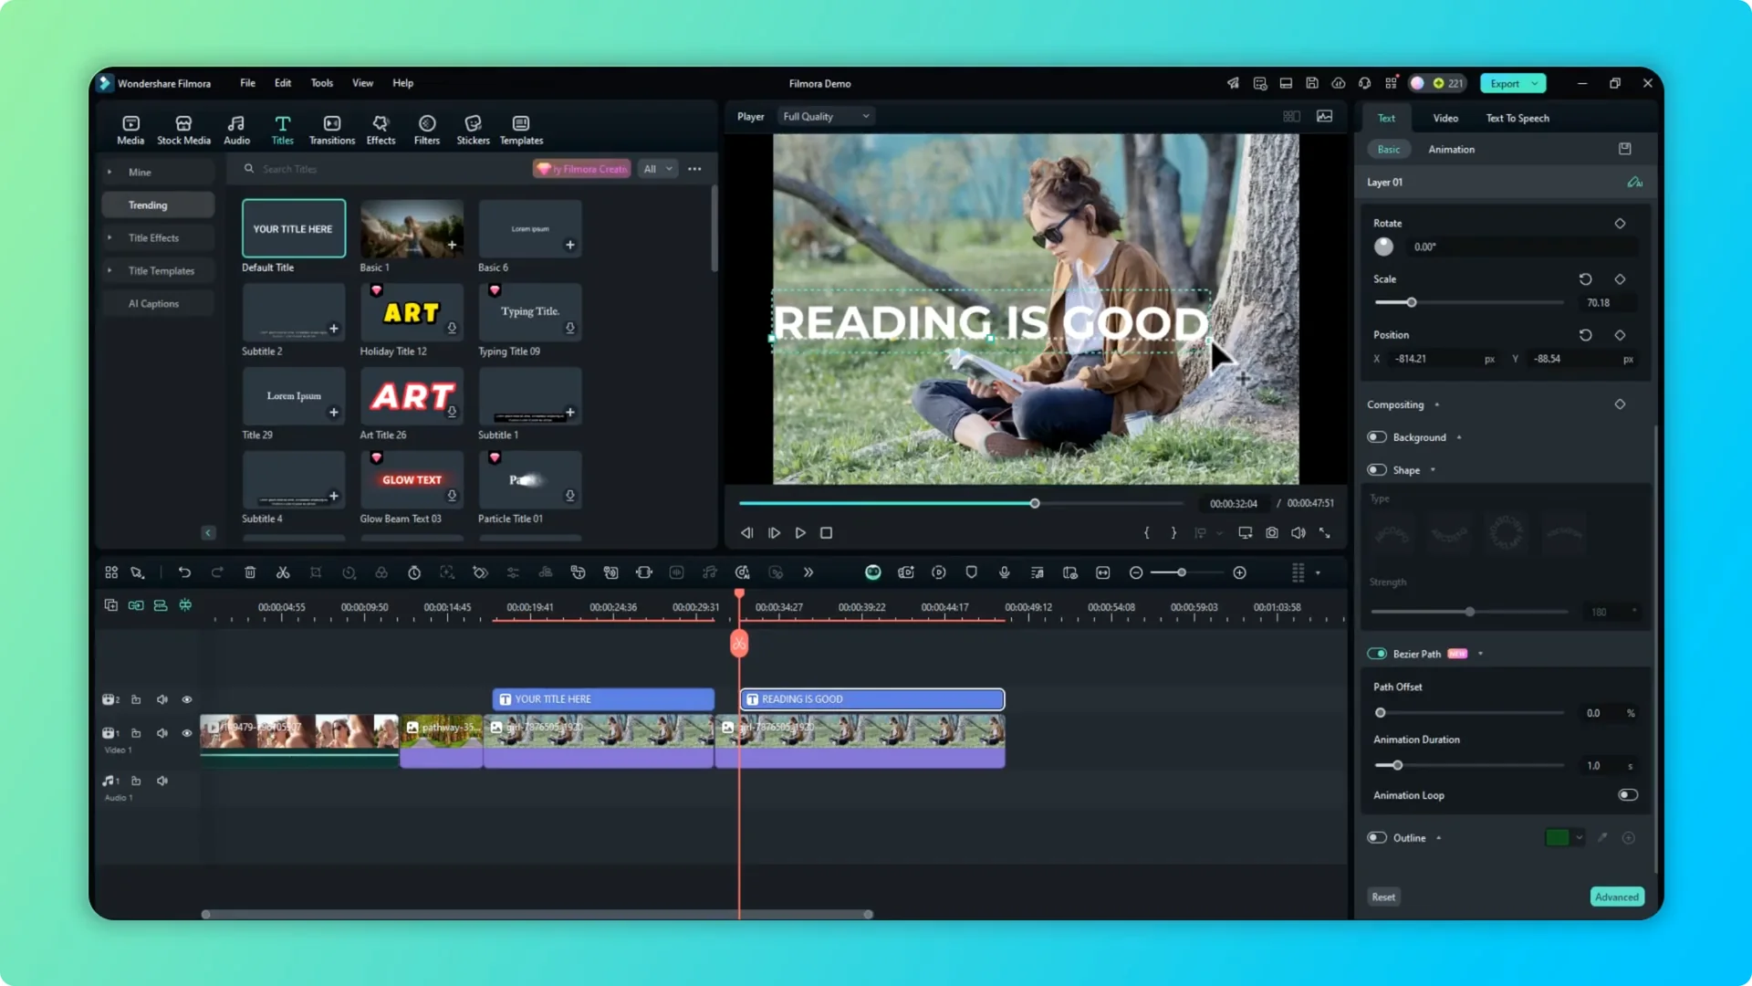The image size is (1752, 986).
Task: Enable the Animation Loop switch
Action: click(1627, 795)
